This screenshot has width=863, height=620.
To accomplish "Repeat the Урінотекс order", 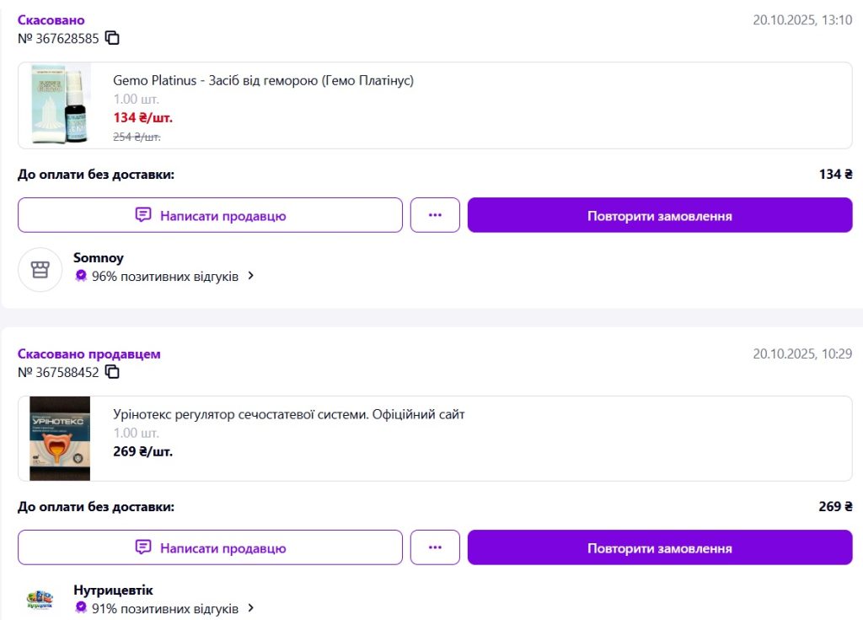I will [x=659, y=547].
